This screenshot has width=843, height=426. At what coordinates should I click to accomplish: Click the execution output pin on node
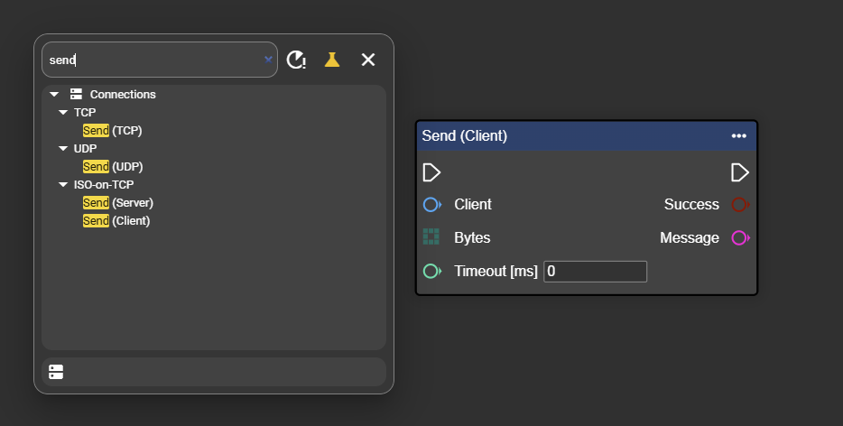tap(740, 171)
